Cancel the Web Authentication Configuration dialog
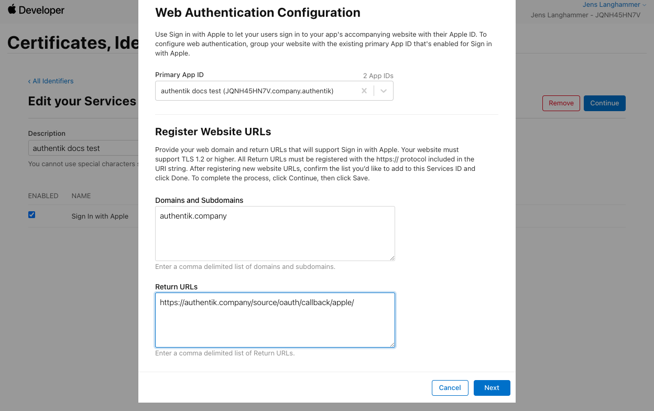The height and width of the screenshot is (411, 654). coord(450,387)
